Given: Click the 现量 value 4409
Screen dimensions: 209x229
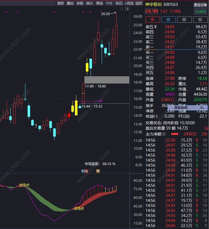Looking at the screenshot, I should (170, 94).
